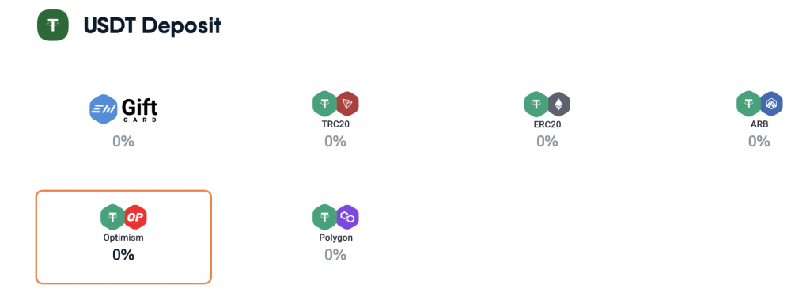
Task: Click the Optimism label in the highlighted card
Action: tap(123, 238)
